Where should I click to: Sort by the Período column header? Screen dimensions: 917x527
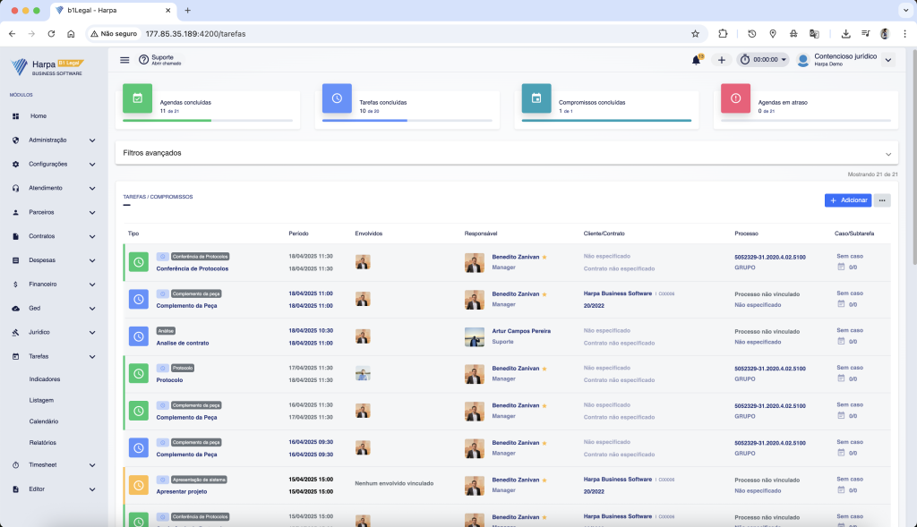point(298,234)
